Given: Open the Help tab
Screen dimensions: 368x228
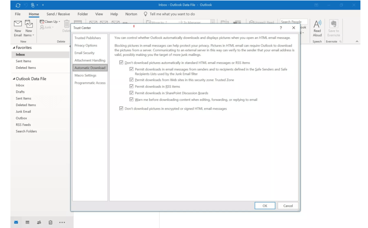Looking at the screenshot, I should pos(114,14).
